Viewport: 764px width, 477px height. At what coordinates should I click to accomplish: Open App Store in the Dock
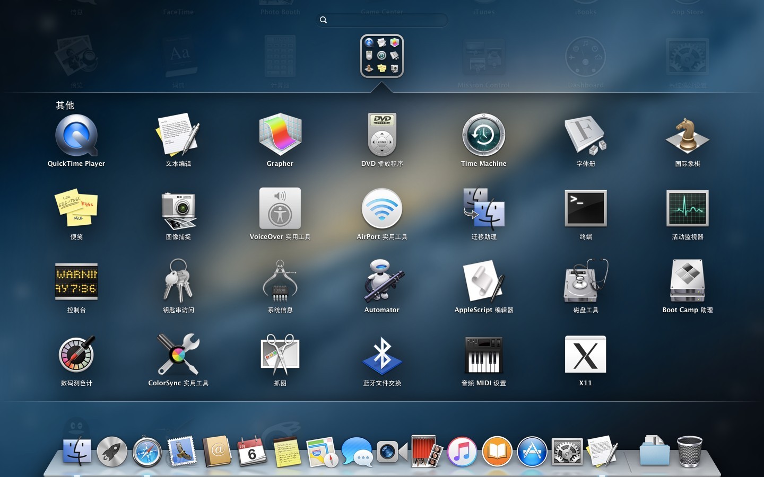[x=532, y=452]
